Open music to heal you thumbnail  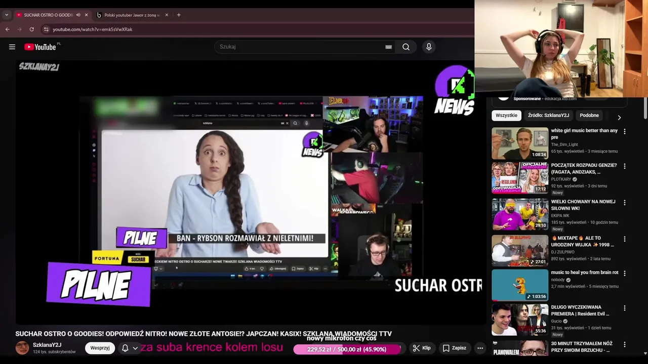click(520, 285)
